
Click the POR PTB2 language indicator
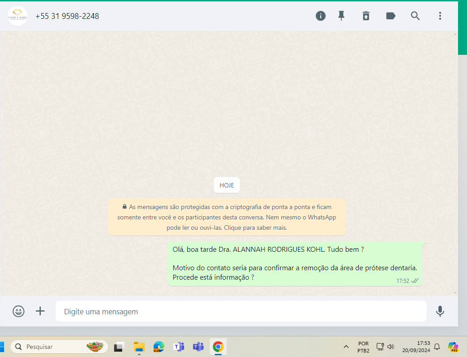(x=363, y=347)
